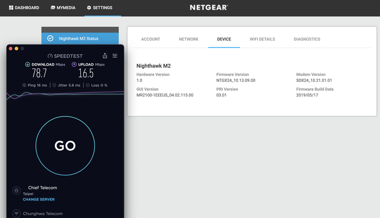Click the Loss 0 % reading

pyautogui.click(x=99, y=85)
